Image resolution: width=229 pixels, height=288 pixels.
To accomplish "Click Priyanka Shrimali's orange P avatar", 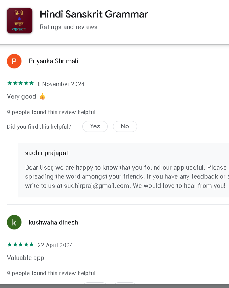I will click(14, 61).
